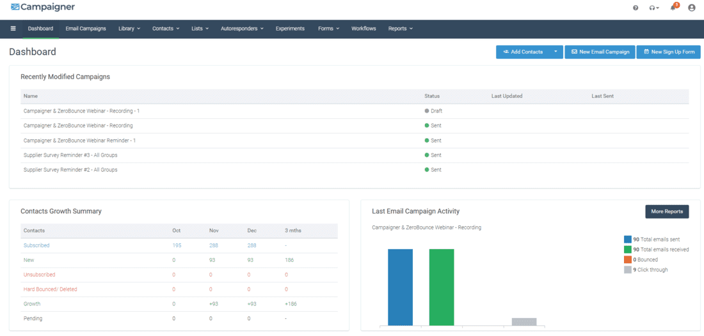The height and width of the screenshot is (336, 704).
Task: Open the user account profile icon
Action: pos(691,8)
